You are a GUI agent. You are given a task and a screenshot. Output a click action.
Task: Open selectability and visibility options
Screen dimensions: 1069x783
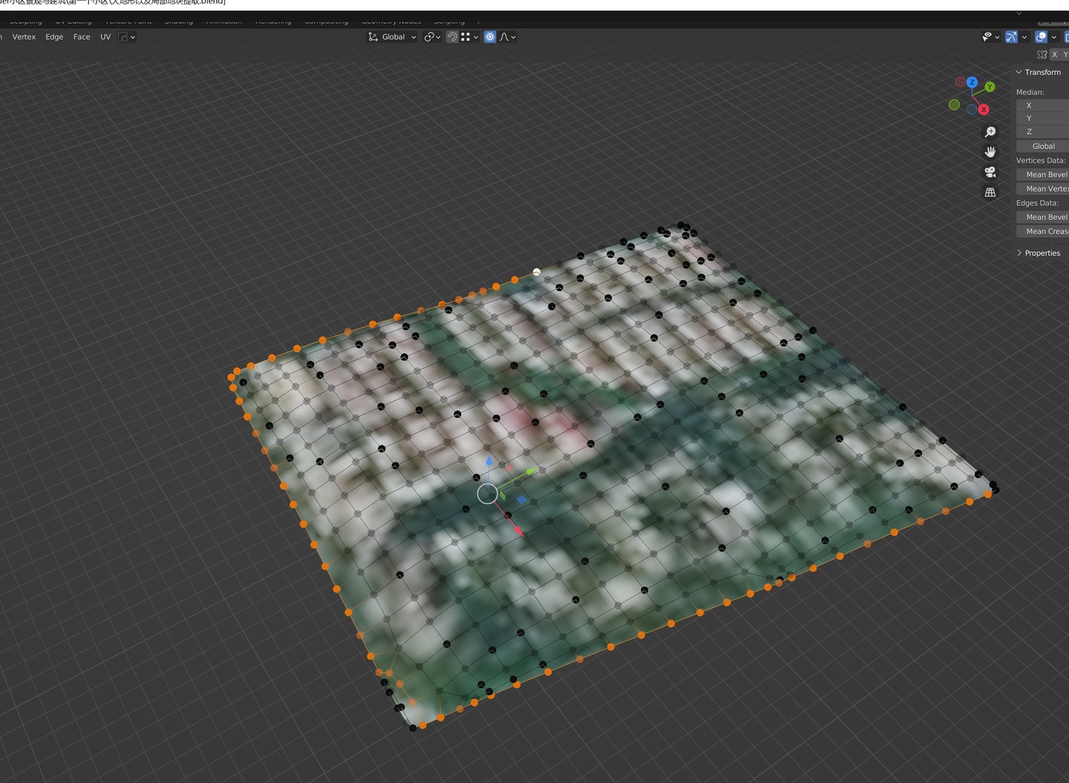(x=990, y=36)
